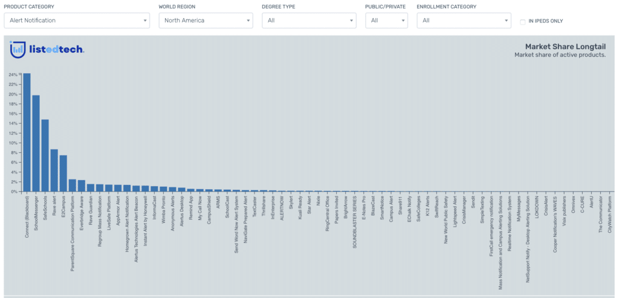Click the Kuali Ready label
619x298 pixels.
pyautogui.click(x=300, y=207)
